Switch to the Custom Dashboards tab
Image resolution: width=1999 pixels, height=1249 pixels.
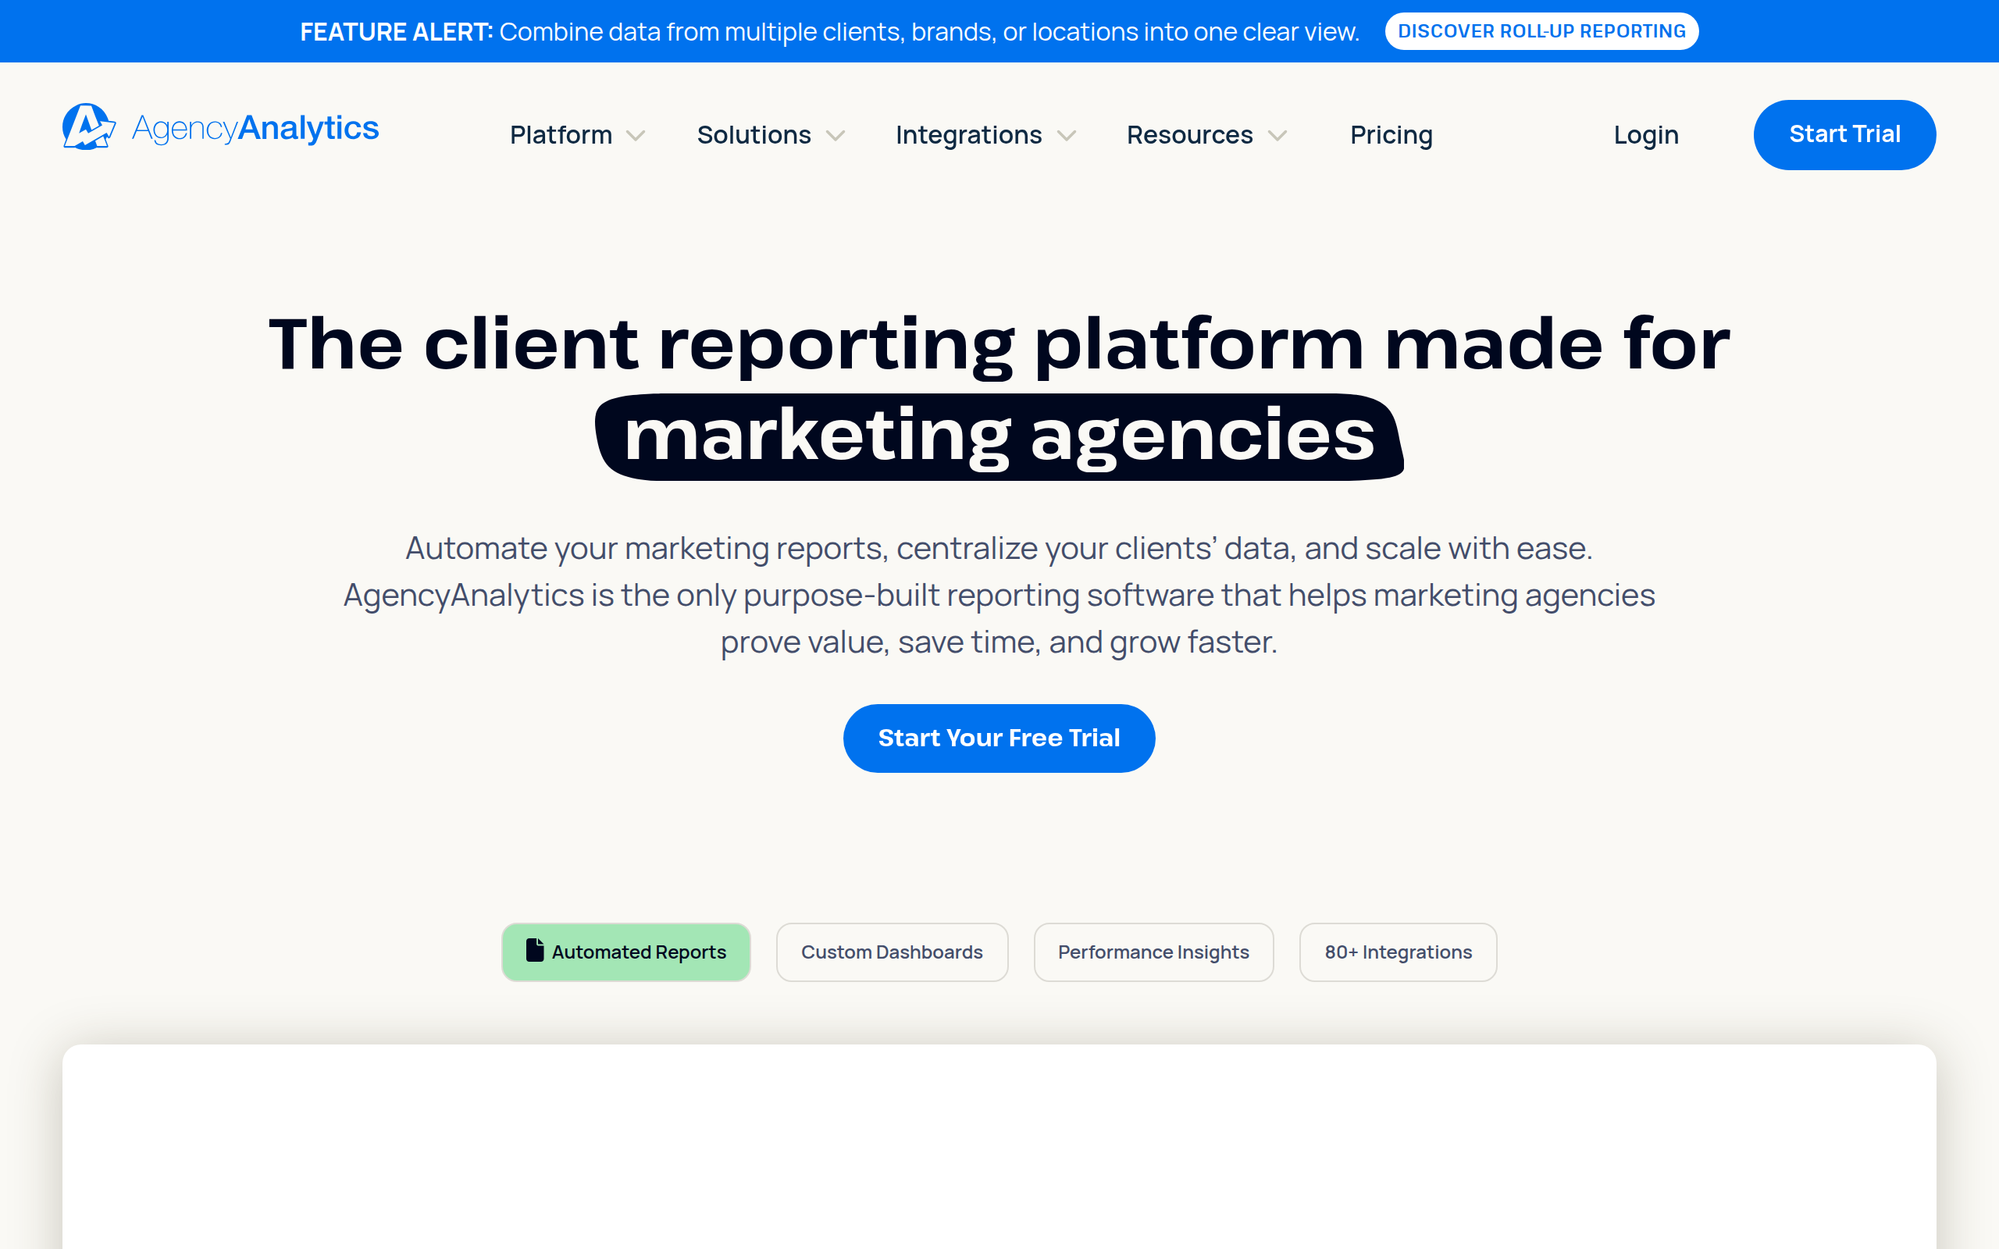coord(891,952)
